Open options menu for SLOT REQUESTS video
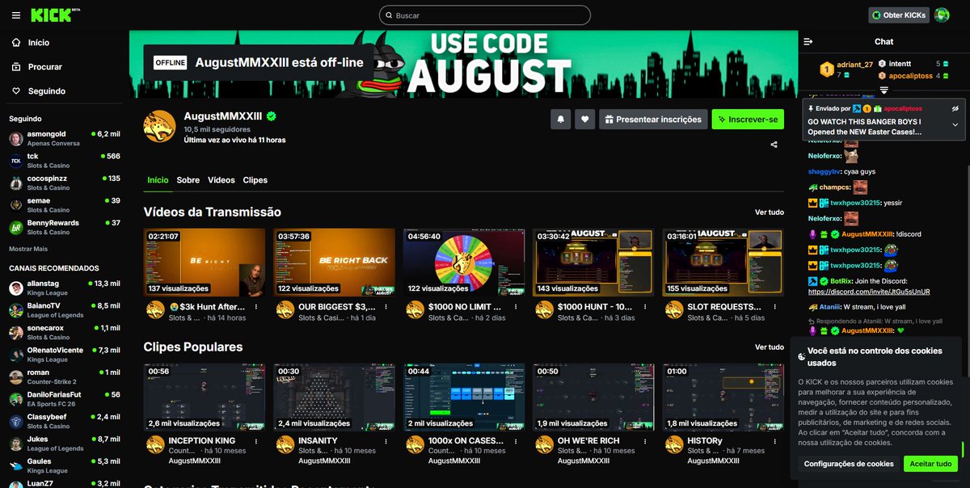 click(774, 307)
